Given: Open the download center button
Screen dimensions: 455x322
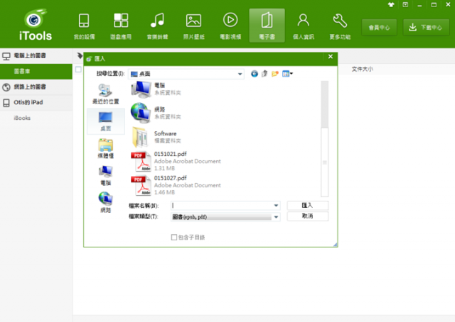Looking at the screenshot, I should point(427,28).
